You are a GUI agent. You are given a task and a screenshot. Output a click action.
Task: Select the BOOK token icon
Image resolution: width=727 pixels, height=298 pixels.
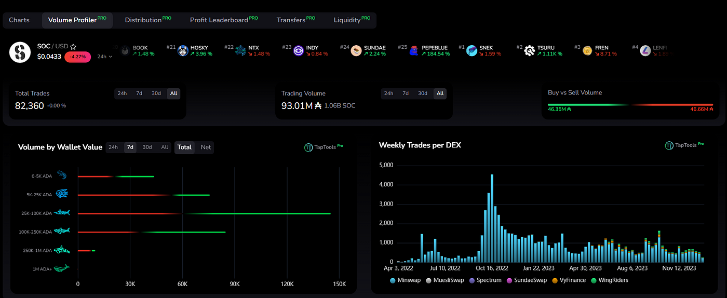pyautogui.click(x=125, y=50)
